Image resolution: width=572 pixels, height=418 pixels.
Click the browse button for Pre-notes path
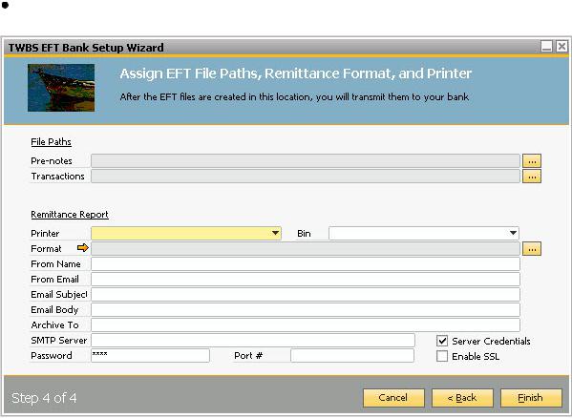point(532,160)
